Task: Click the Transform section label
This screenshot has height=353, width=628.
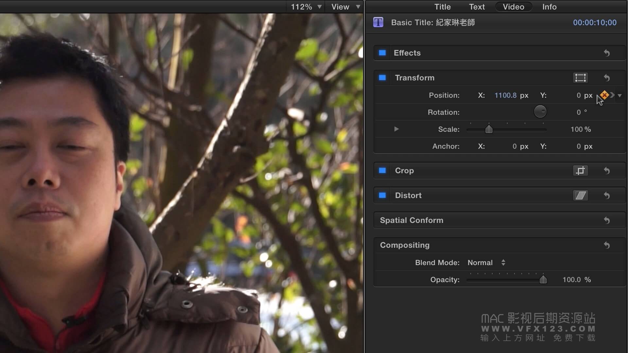Action: point(415,78)
